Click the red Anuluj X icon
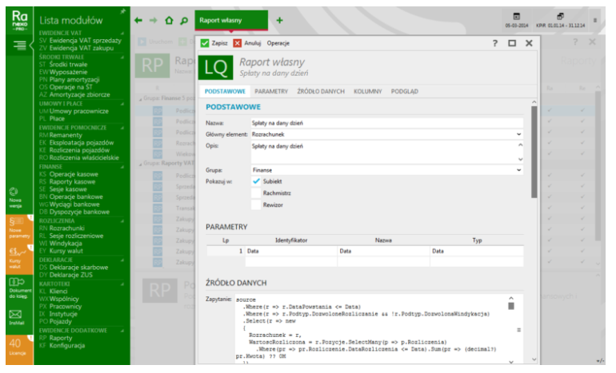Viewport: 616px width, 373px height. coord(238,43)
